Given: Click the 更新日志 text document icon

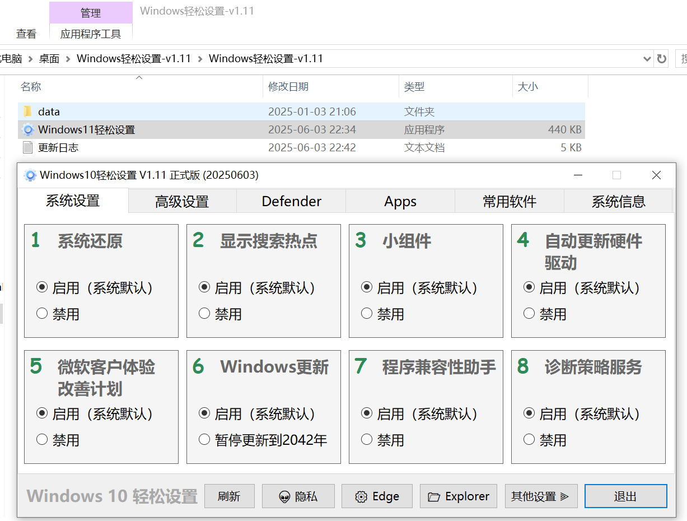Looking at the screenshot, I should pos(27,147).
